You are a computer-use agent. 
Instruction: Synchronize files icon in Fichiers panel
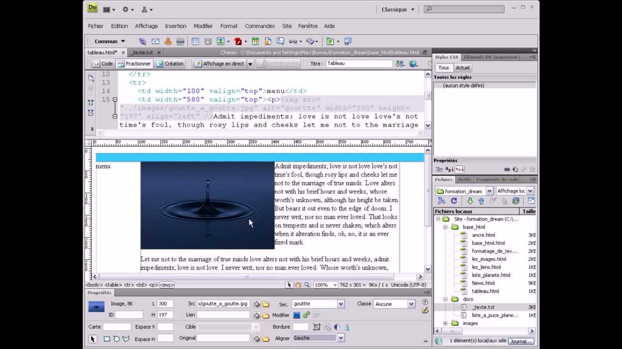[516, 201]
